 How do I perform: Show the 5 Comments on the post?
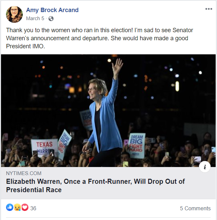[x=195, y=208]
